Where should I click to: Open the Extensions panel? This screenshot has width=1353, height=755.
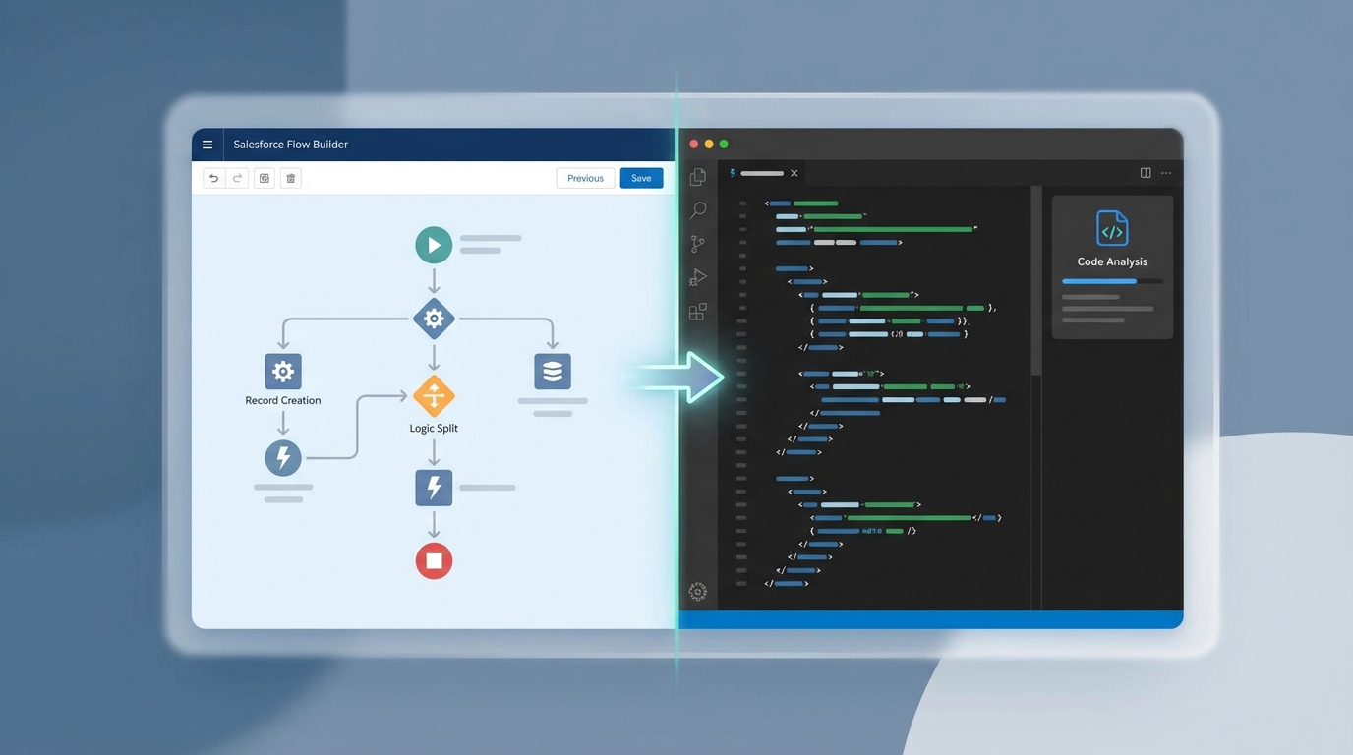tap(698, 311)
